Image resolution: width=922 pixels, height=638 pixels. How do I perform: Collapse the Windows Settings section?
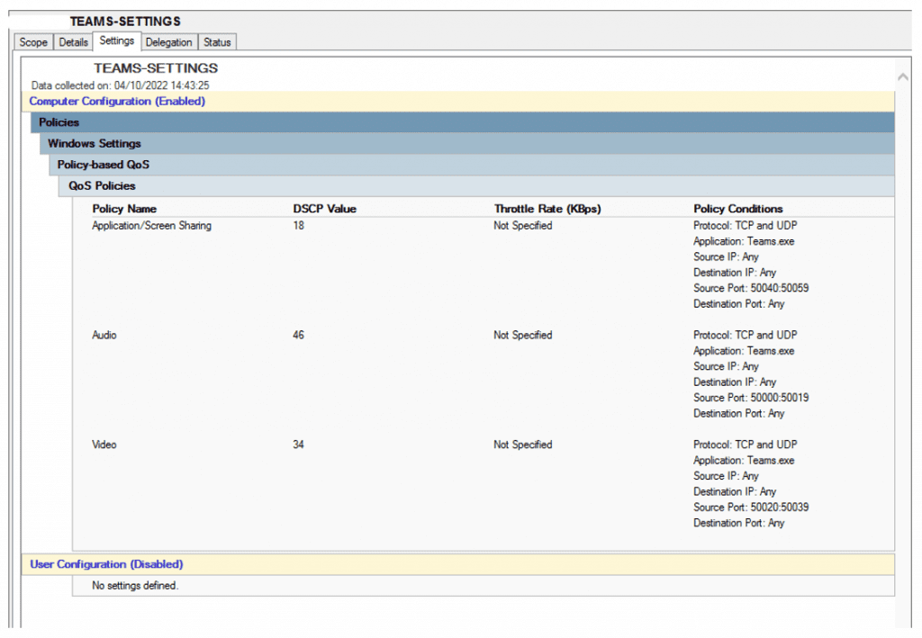click(x=95, y=144)
